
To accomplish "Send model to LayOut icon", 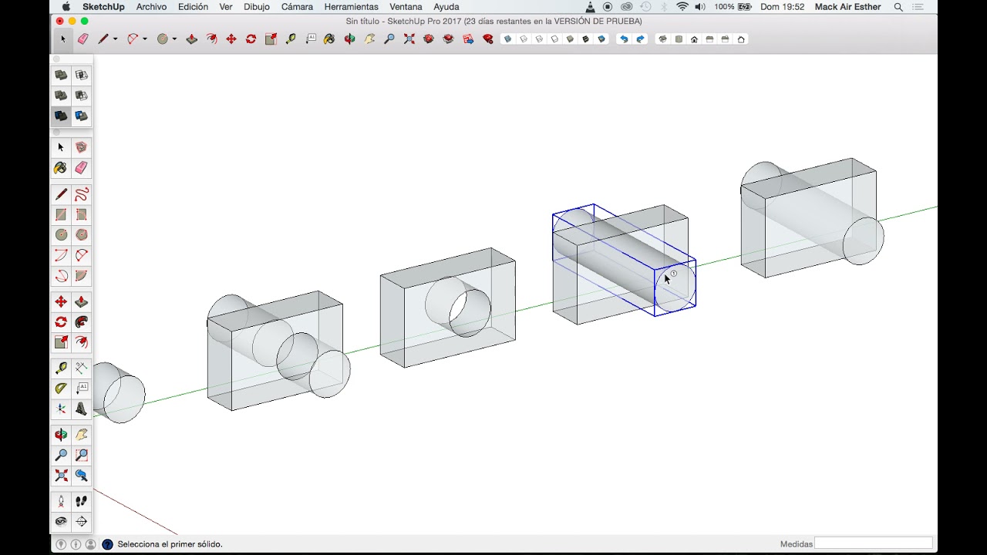I will tap(468, 39).
